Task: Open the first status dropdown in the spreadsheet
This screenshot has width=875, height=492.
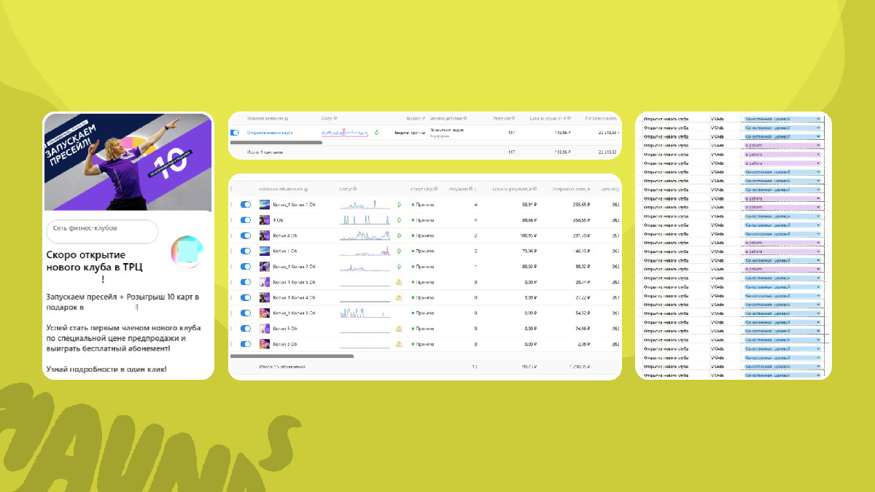Action: pyautogui.click(x=818, y=118)
